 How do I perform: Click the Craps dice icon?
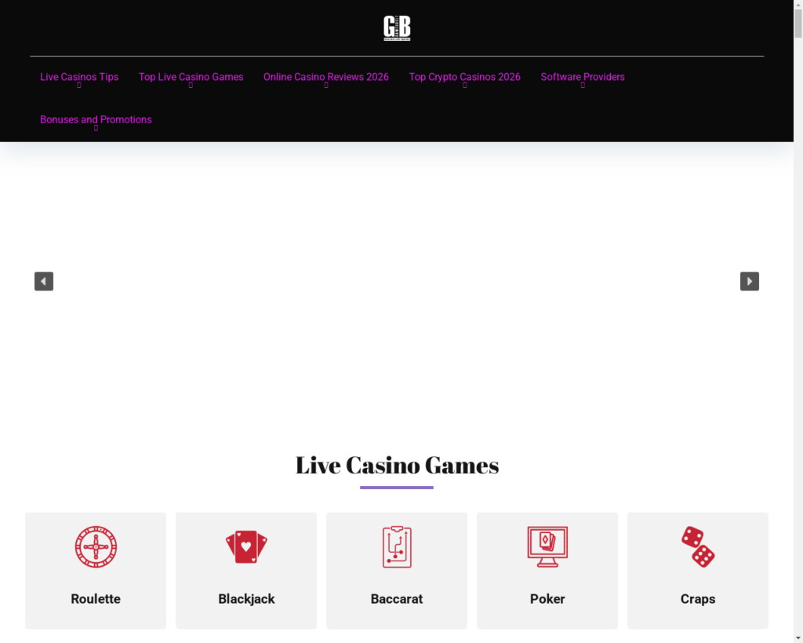click(x=698, y=546)
